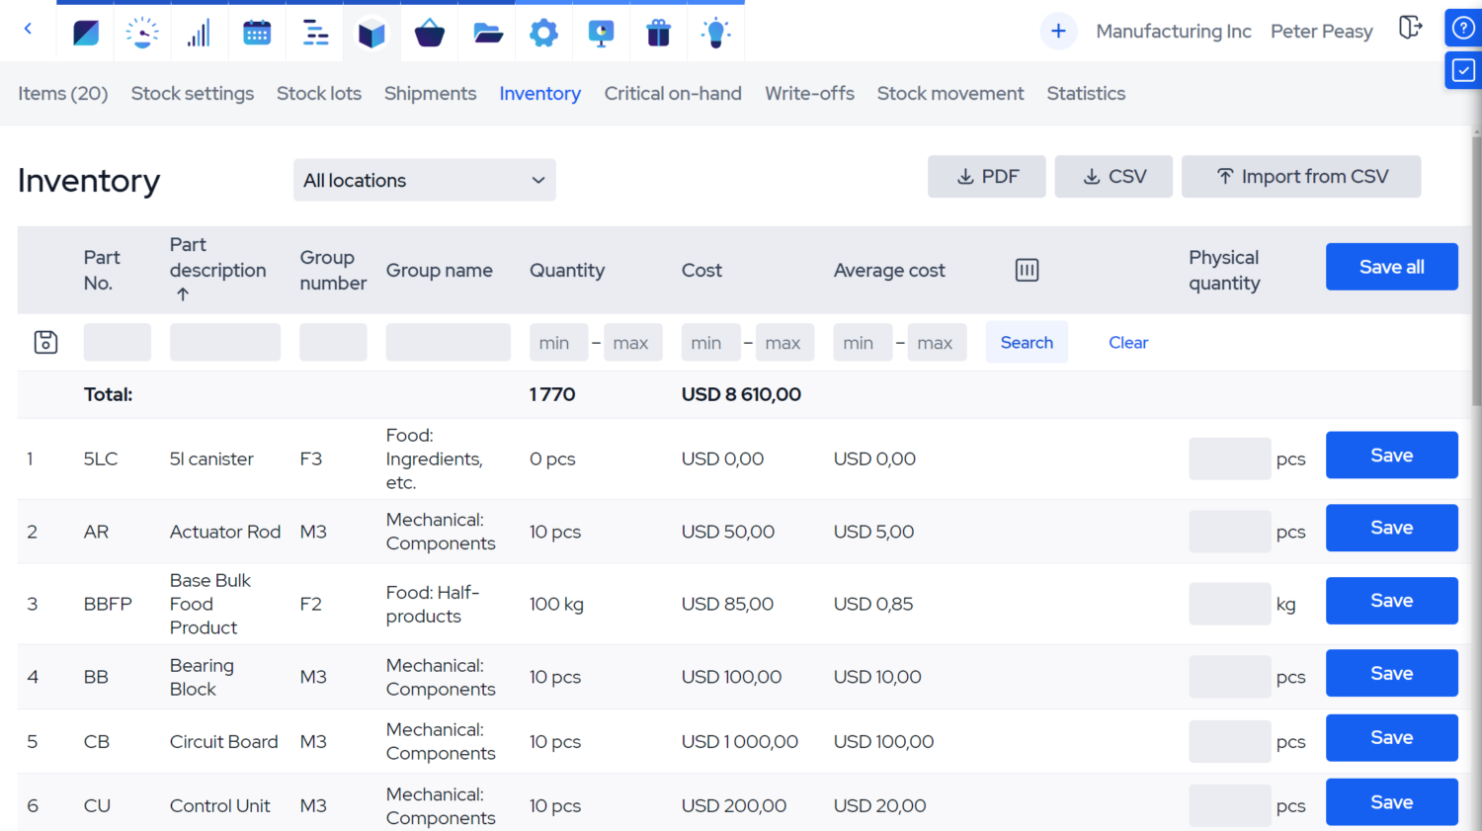The image size is (1482, 831).
Task: Click the logout icon near Peter Peasy
Action: pos(1410,29)
